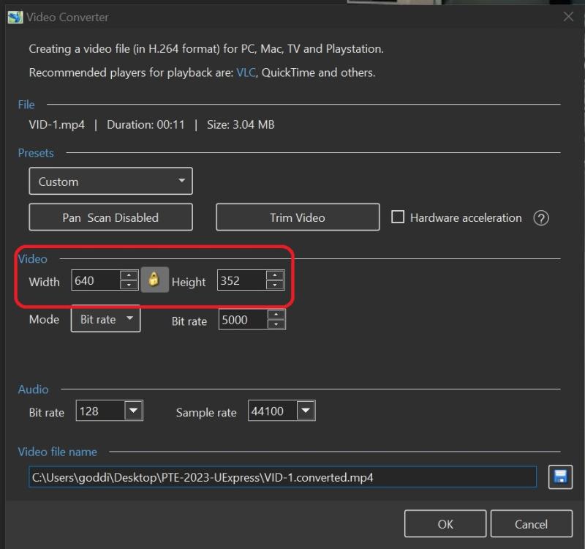585x549 pixels.
Task: Open the Sample rate 44100 dropdown
Action: pyautogui.click(x=306, y=411)
